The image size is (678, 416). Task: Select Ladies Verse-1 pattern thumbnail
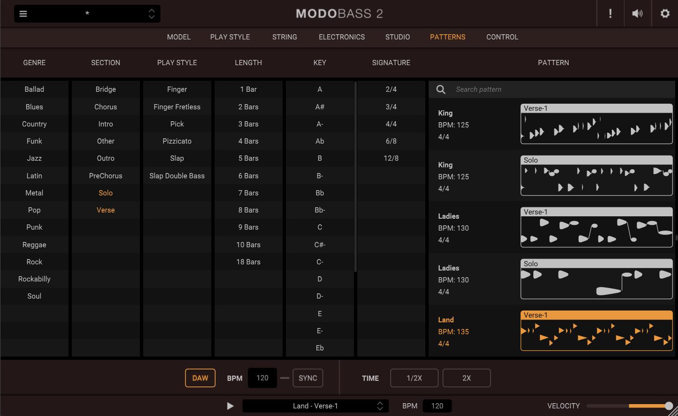pyautogui.click(x=597, y=227)
